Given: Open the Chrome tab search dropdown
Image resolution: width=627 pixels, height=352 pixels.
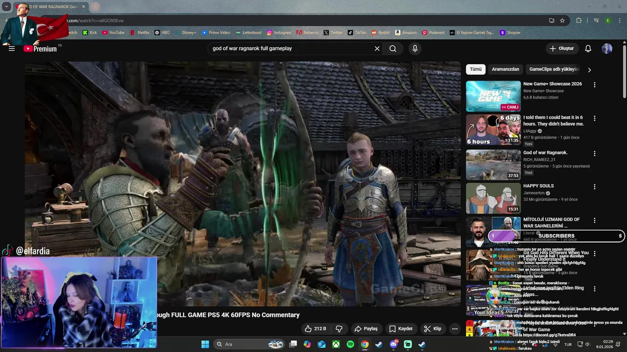Looking at the screenshot, I should click(6, 7).
